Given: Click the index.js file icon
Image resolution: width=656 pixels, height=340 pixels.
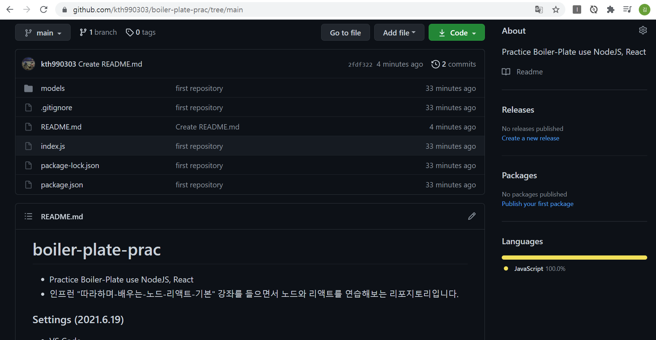Looking at the screenshot, I should tap(28, 146).
